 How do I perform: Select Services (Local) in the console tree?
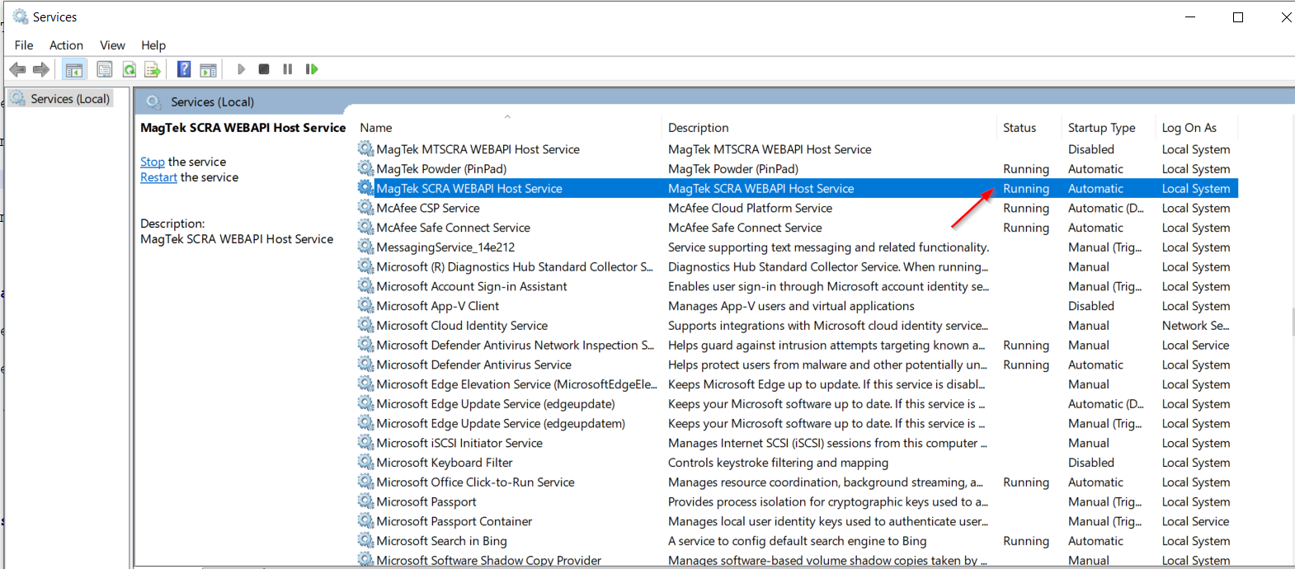(69, 99)
